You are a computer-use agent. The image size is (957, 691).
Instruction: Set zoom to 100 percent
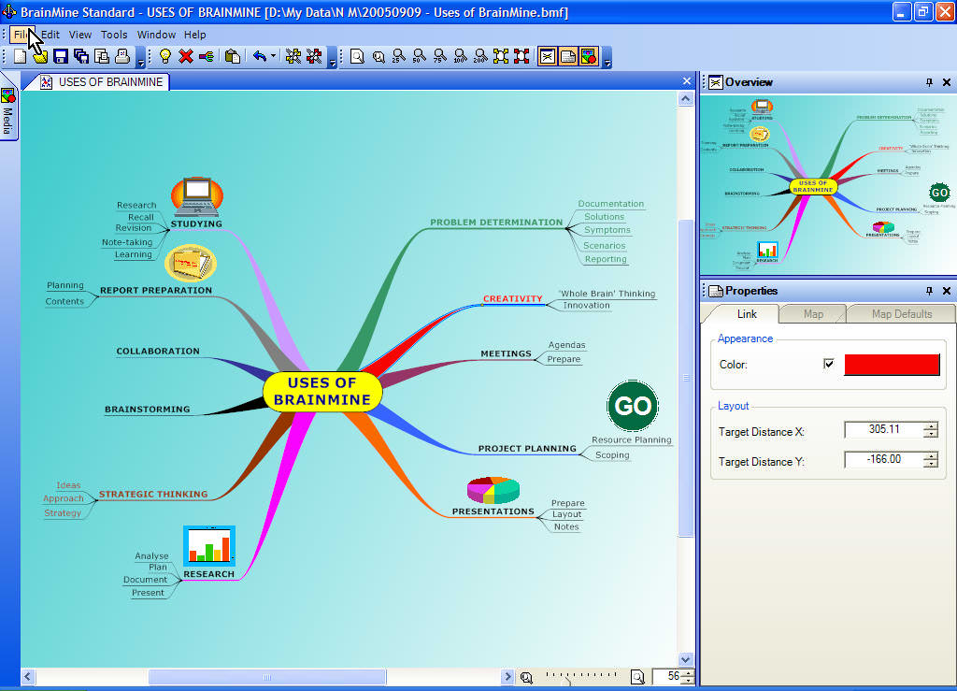click(x=460, y=57)
